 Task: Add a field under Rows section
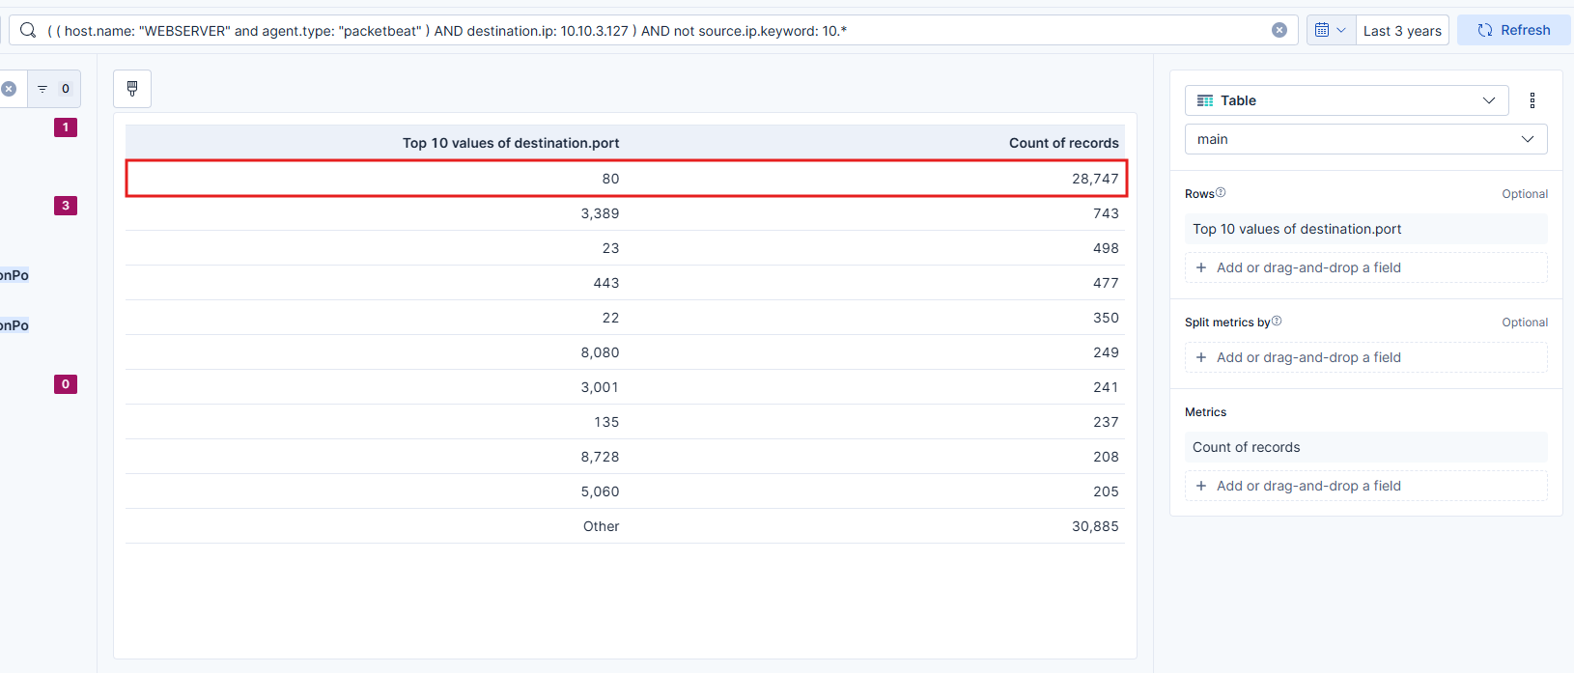coord(1365,267)
